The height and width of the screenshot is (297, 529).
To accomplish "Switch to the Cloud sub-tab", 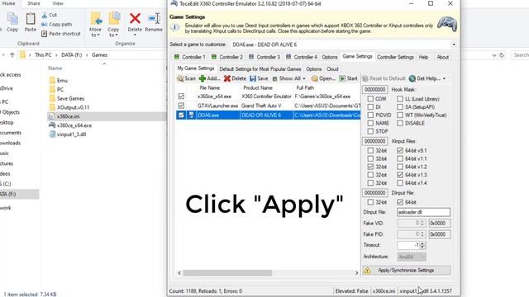I will pyautogui.click(x=332, y=69).
